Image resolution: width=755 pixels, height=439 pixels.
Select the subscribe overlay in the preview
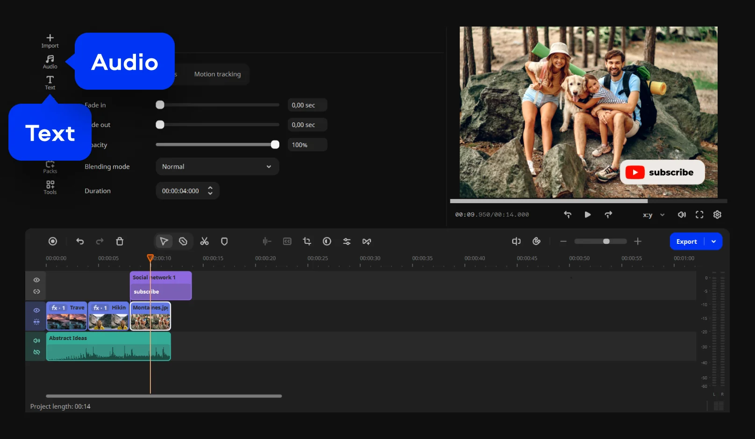662,172
